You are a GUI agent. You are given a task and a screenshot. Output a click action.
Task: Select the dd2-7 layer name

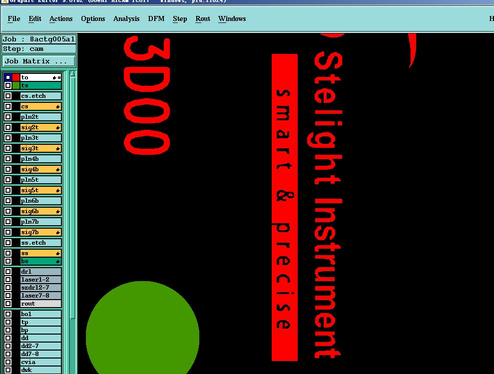(40, 346)
